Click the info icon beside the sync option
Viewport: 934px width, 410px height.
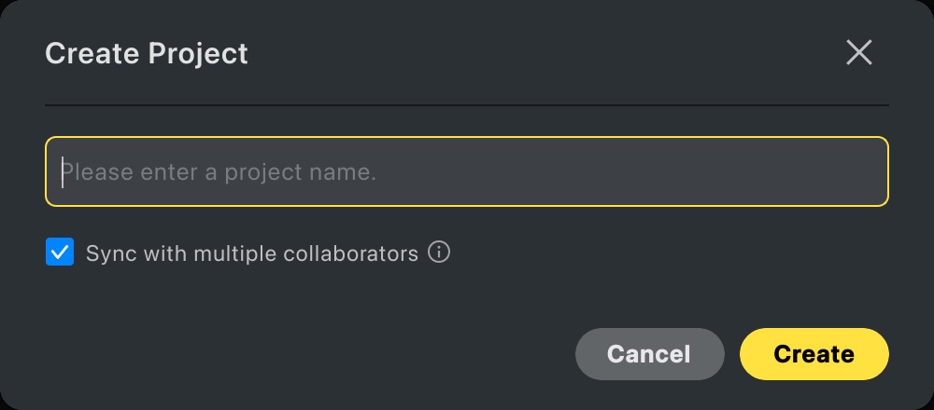click(439, 253)
